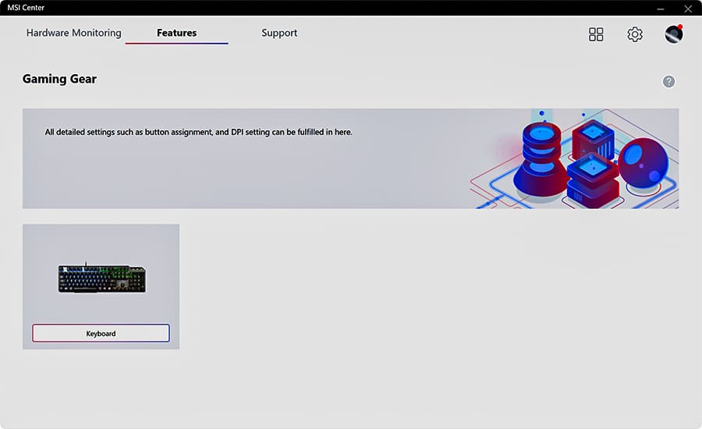
Task: Go to the Support tab
Action: pos(279,33)
